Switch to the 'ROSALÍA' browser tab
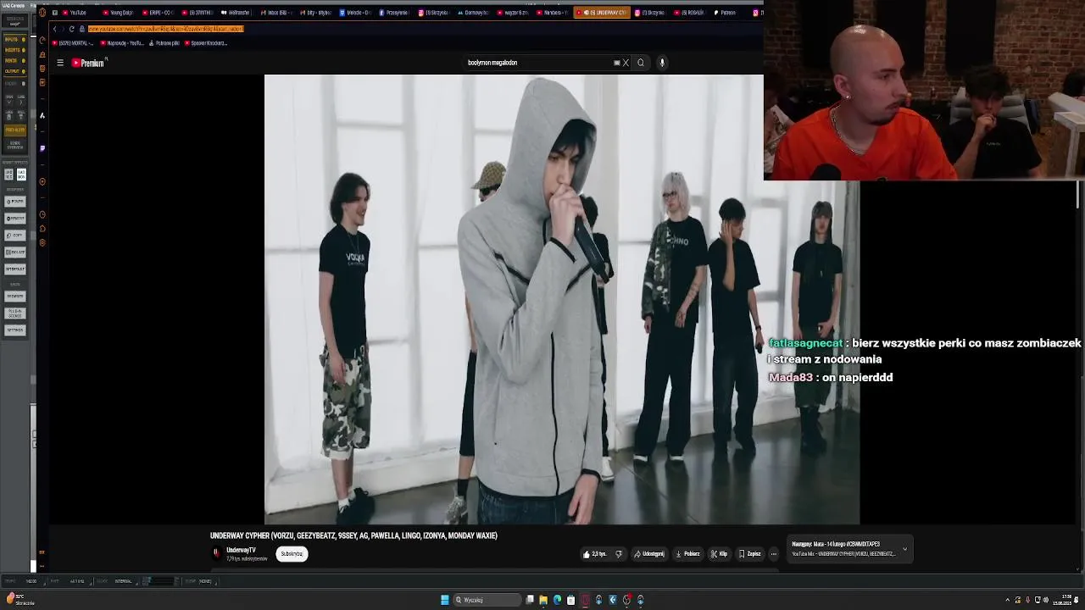This screenshot has width=1085, height=610. [x=691, y=13]
